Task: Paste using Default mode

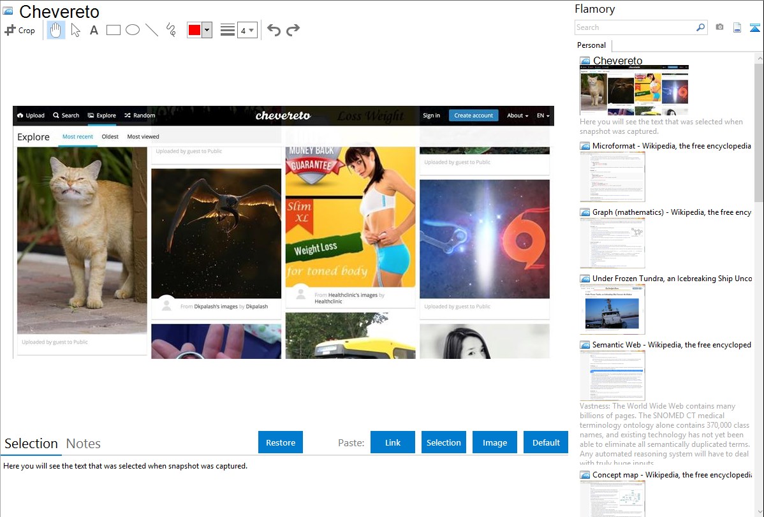Action: click(546, 442)
